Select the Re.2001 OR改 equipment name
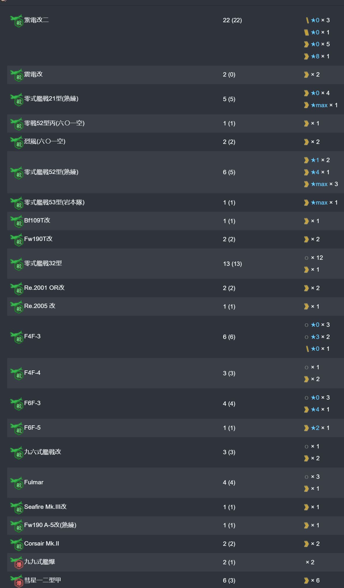 (44, 287)
